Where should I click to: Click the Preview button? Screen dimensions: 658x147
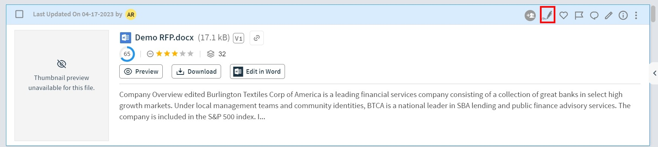click(141, 71)
